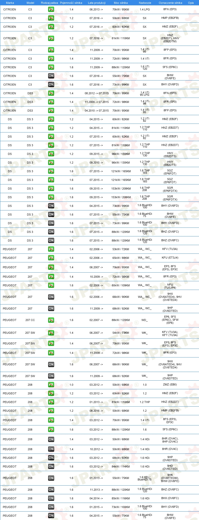Click the Marka column header
The image size is (199, 520).
pyautogui.click(x=10, y=3)
